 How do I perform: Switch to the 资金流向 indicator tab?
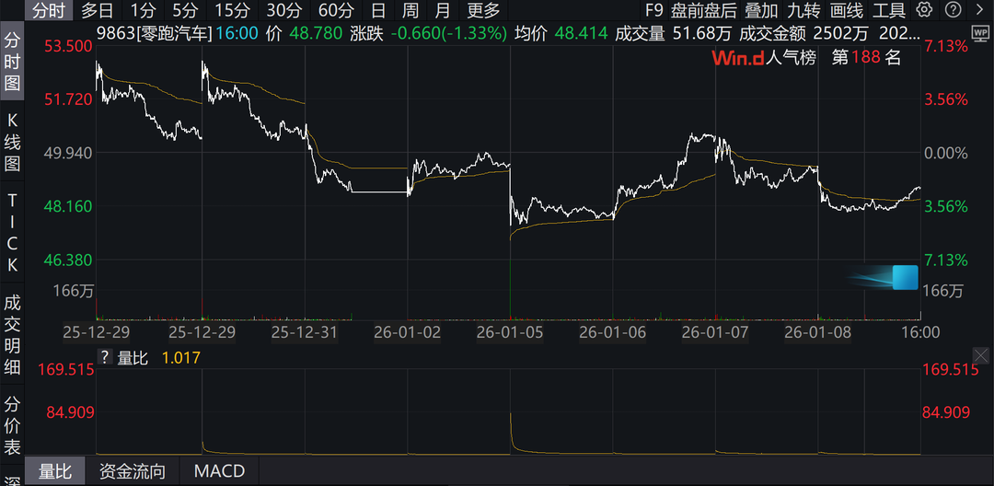pos(132,471)
